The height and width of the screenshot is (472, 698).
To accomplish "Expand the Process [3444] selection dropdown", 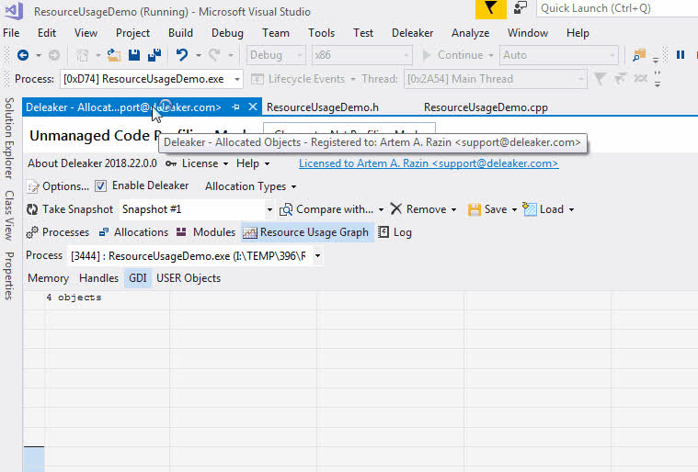I will pos(318,255).
